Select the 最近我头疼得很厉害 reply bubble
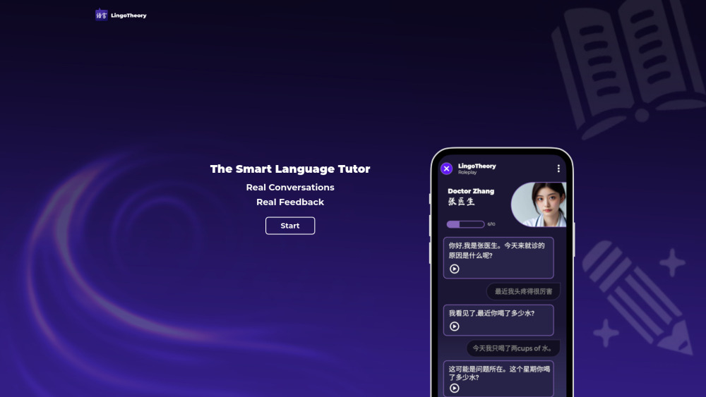 click(x=523, y=291)
